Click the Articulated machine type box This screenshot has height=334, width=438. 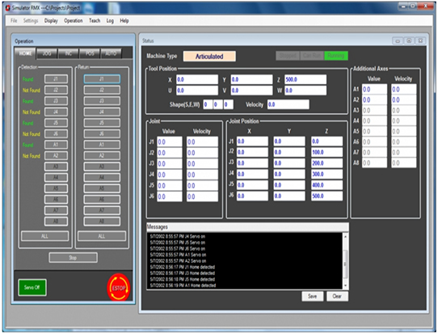pyautogui.click(x=209, y=56)
